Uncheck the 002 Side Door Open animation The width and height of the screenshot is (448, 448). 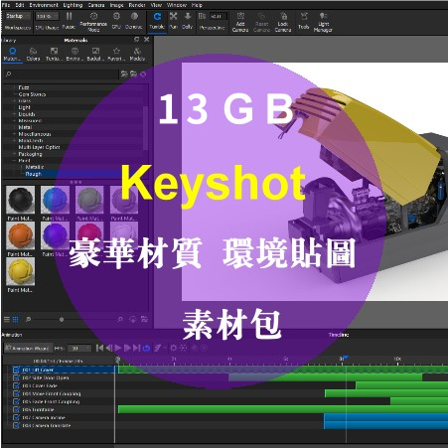pos(16,377)
